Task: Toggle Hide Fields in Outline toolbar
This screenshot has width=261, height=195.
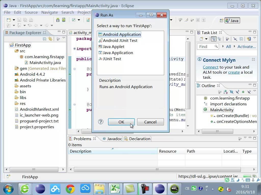Action: tap(231, 92)
